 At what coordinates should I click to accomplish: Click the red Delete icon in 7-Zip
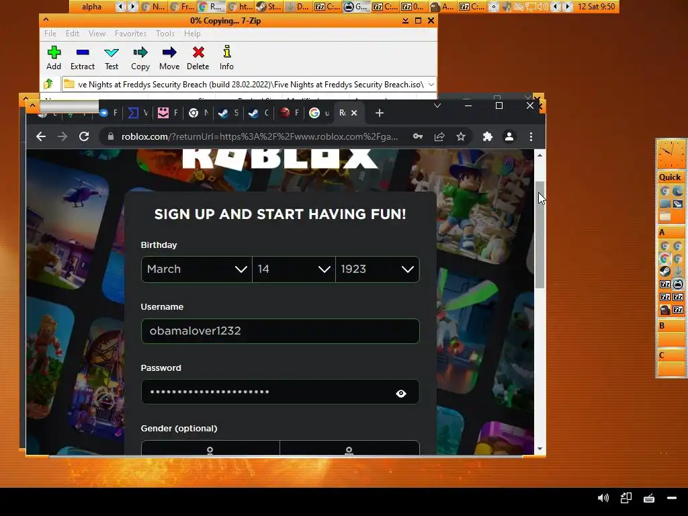pos(198,58)
